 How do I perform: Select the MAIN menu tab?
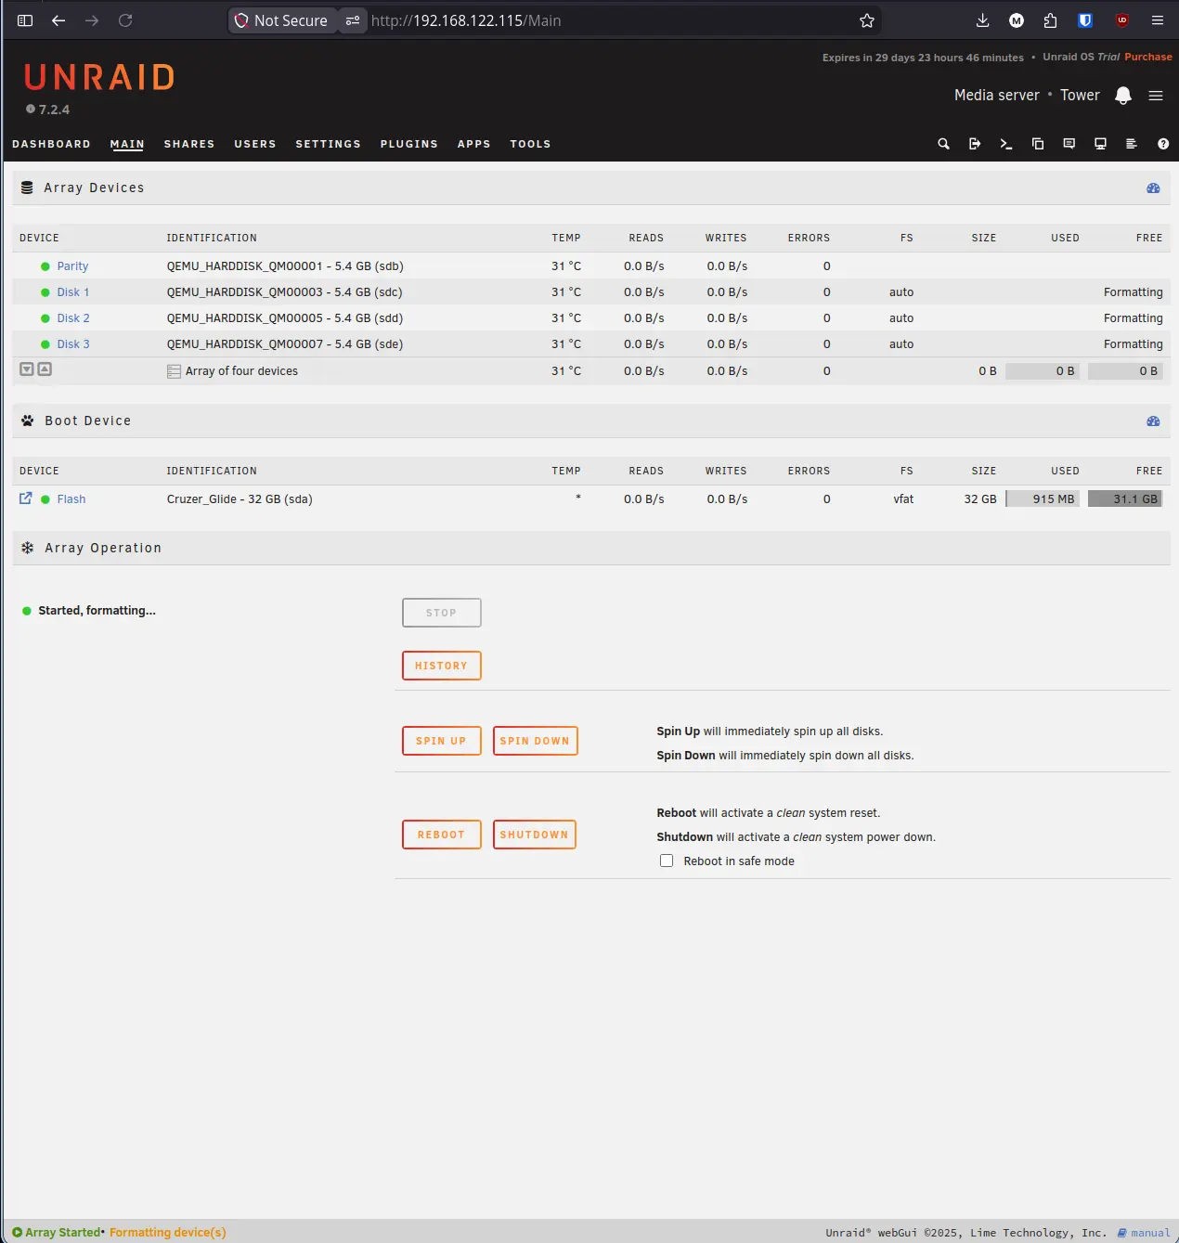127,144
